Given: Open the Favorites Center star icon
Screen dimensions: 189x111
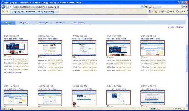Looking at the screenshot, I should pyautogui.click(x=3, y=12).
